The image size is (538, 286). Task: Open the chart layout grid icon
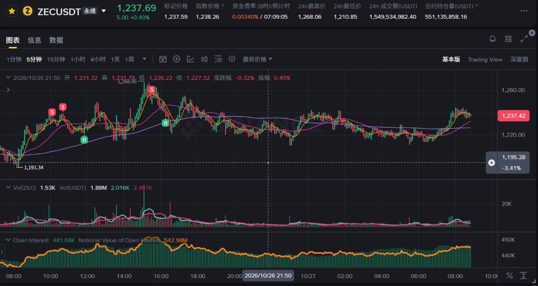tap(508, 39)
